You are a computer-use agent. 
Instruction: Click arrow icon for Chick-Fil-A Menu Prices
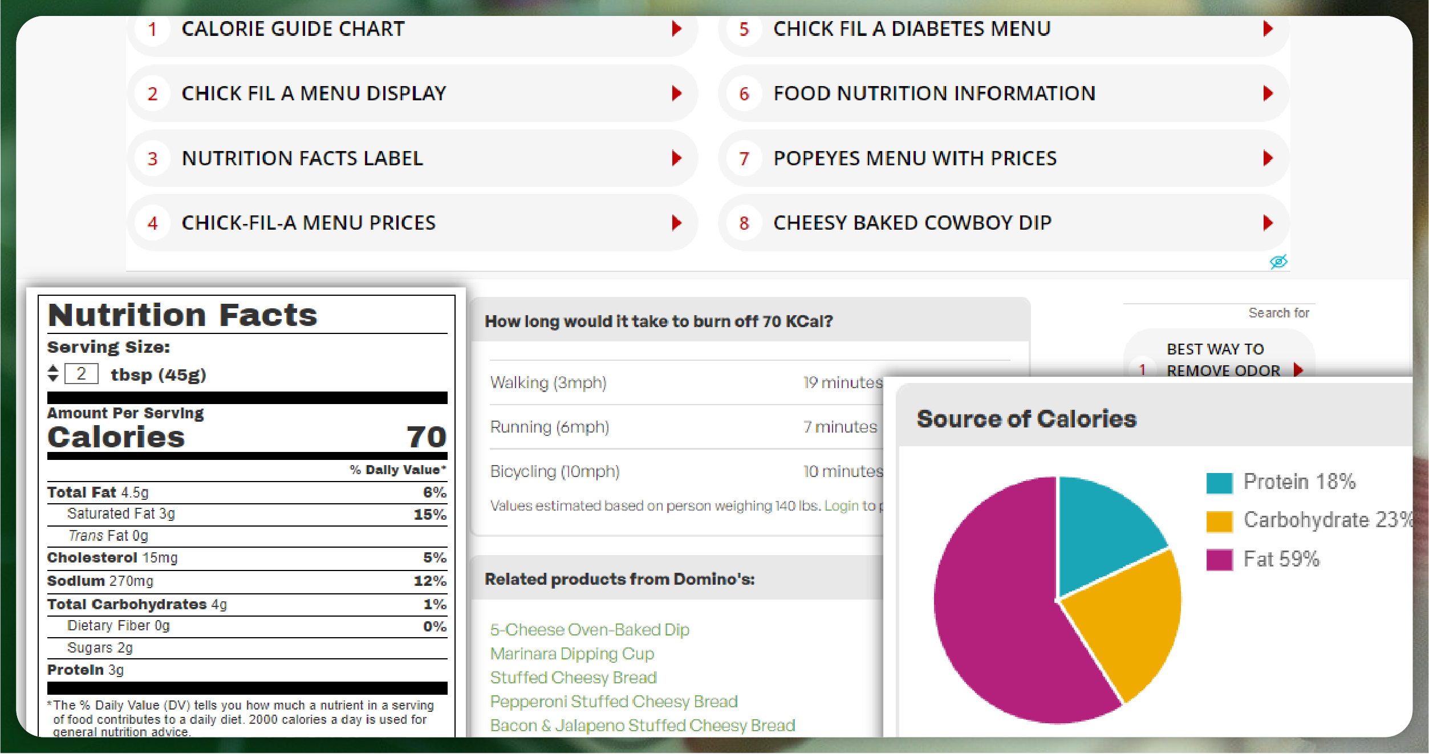(x=677, y=222)
